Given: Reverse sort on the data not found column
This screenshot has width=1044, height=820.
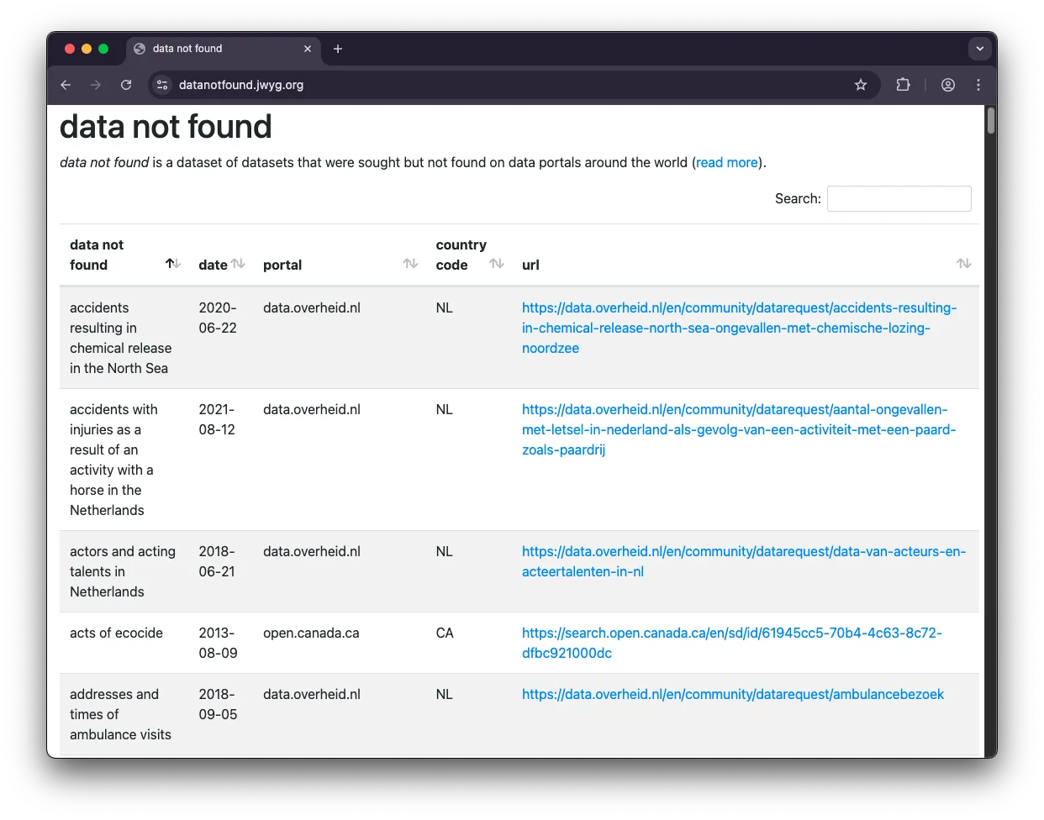Looking at the screenshot, I should coord(172,264).
